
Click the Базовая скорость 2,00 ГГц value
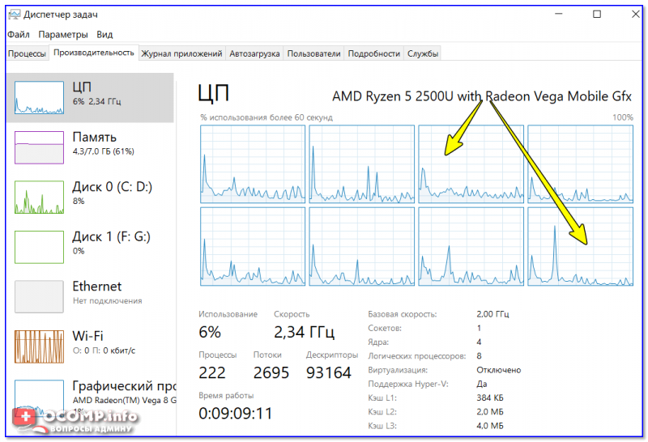pos(492,314)
